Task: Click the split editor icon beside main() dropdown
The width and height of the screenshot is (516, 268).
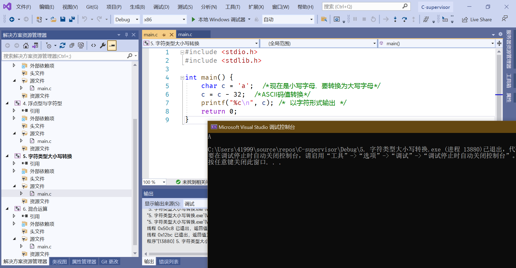Action: [x=499, y=43]
